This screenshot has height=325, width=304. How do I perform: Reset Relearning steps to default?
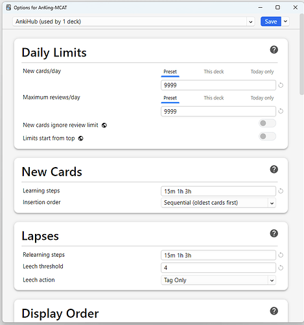point(281,255)
